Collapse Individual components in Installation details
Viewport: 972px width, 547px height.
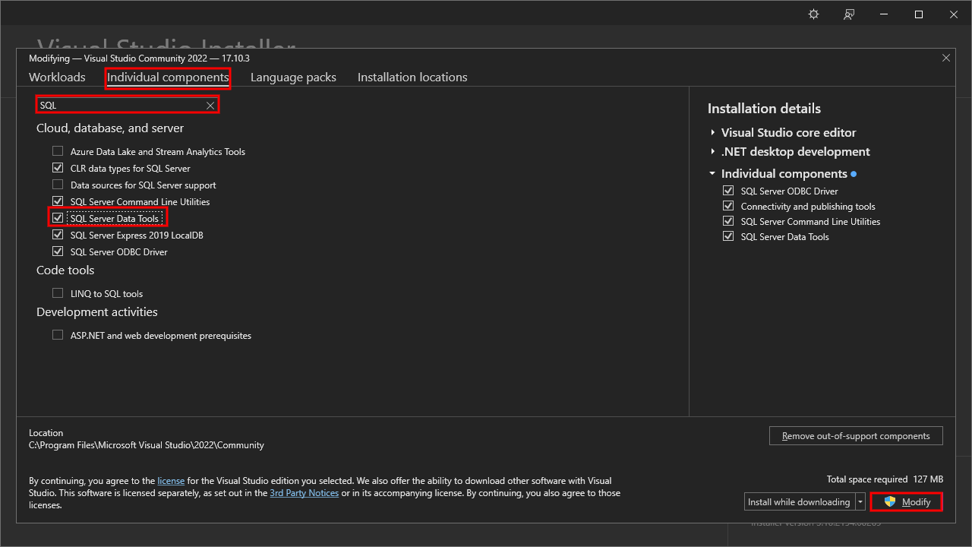point(713,173)
